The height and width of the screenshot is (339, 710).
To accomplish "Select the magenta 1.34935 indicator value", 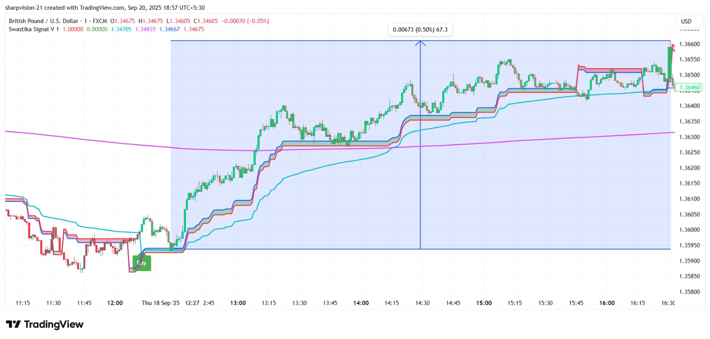I will [x=145, y=29].
